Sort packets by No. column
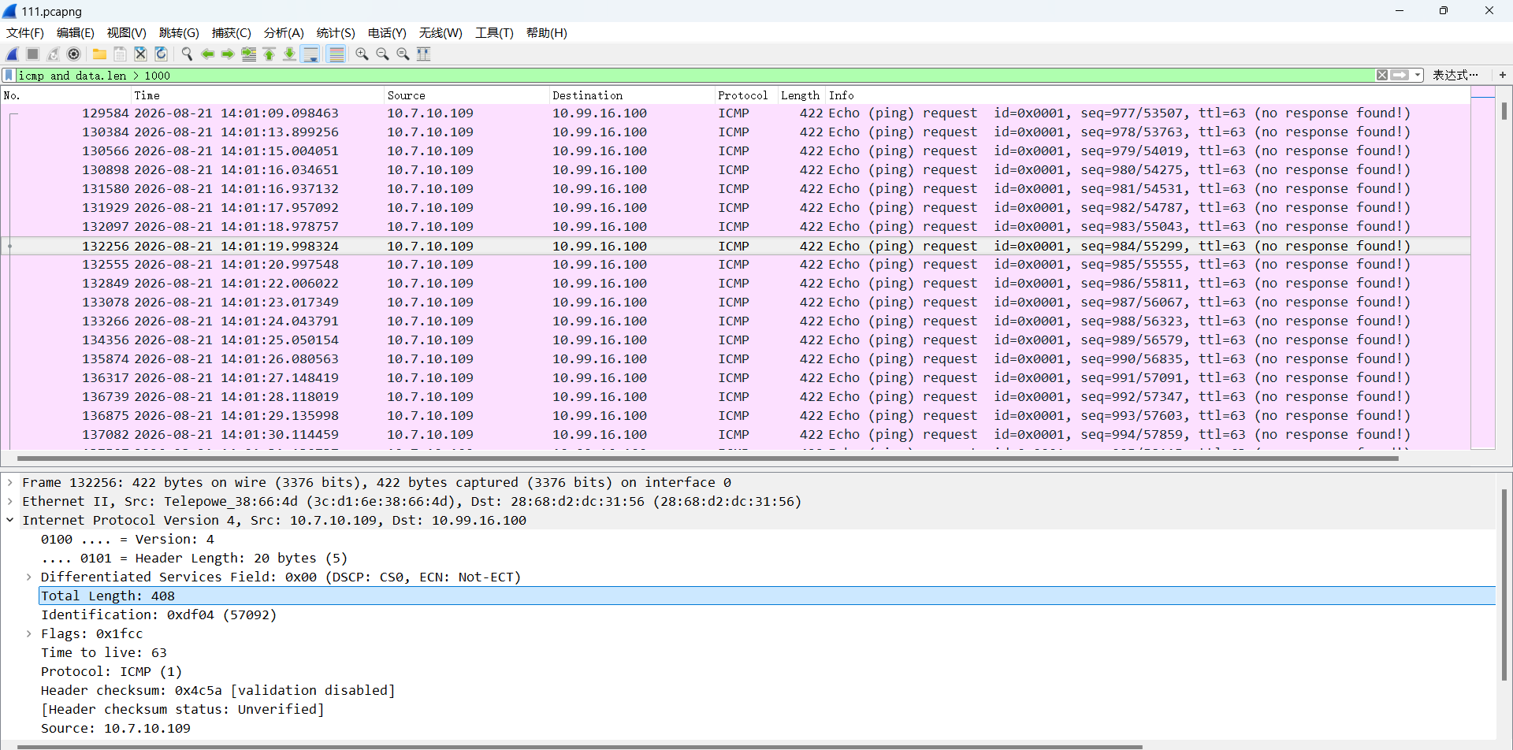1513x750 pixels. click(x=65, y=95)
